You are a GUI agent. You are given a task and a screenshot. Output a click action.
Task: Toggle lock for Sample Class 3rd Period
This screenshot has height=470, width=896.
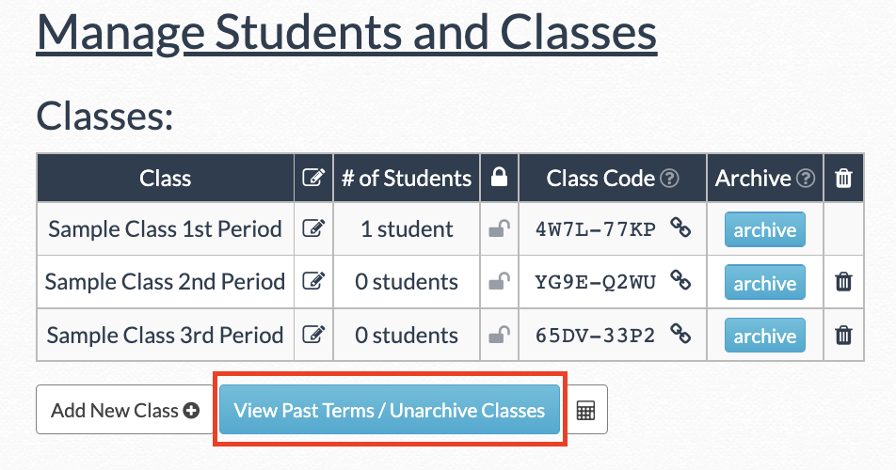tap(499, 335)
